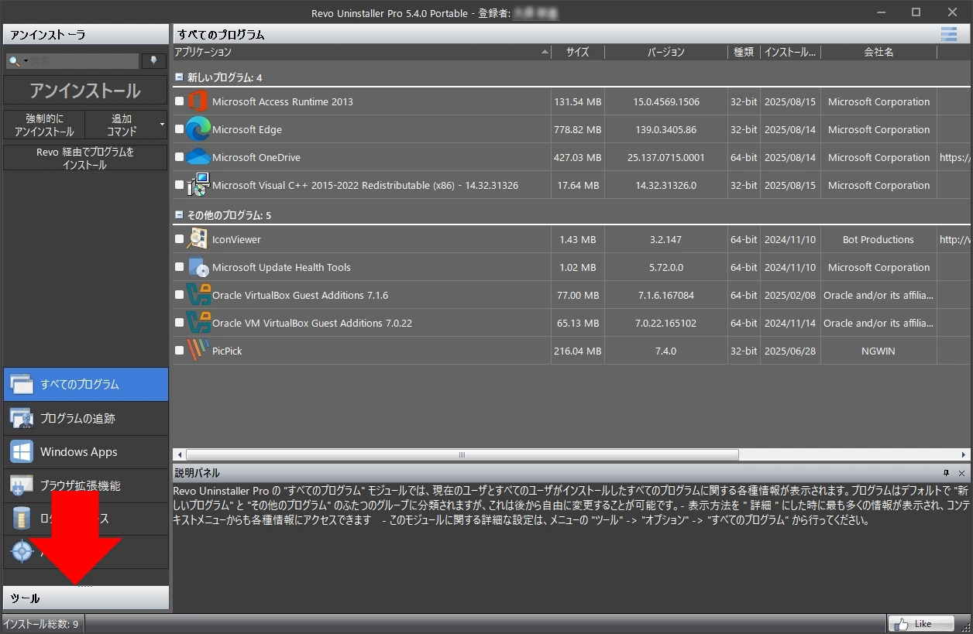Image resolution: width=973 pixels, height=634 pixels.
Task: Open Windows Apps via its sidebar icon
Action: click(x=22, y=452)
